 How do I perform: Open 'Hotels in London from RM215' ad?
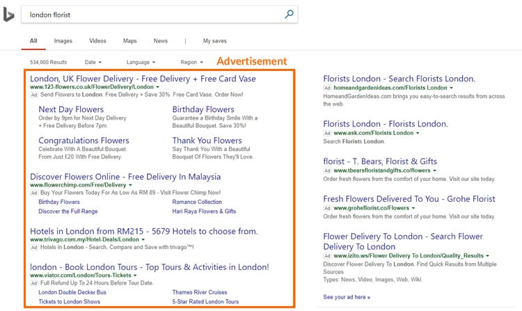click(144, 231)
